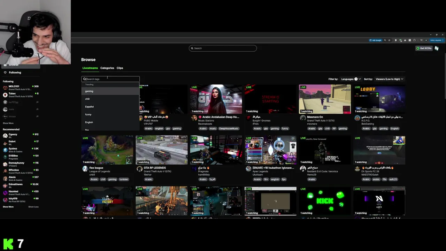Click into the Search tags field
This screenshot has width=446, height=251.
pyautogui.click(x=110, y=79)
